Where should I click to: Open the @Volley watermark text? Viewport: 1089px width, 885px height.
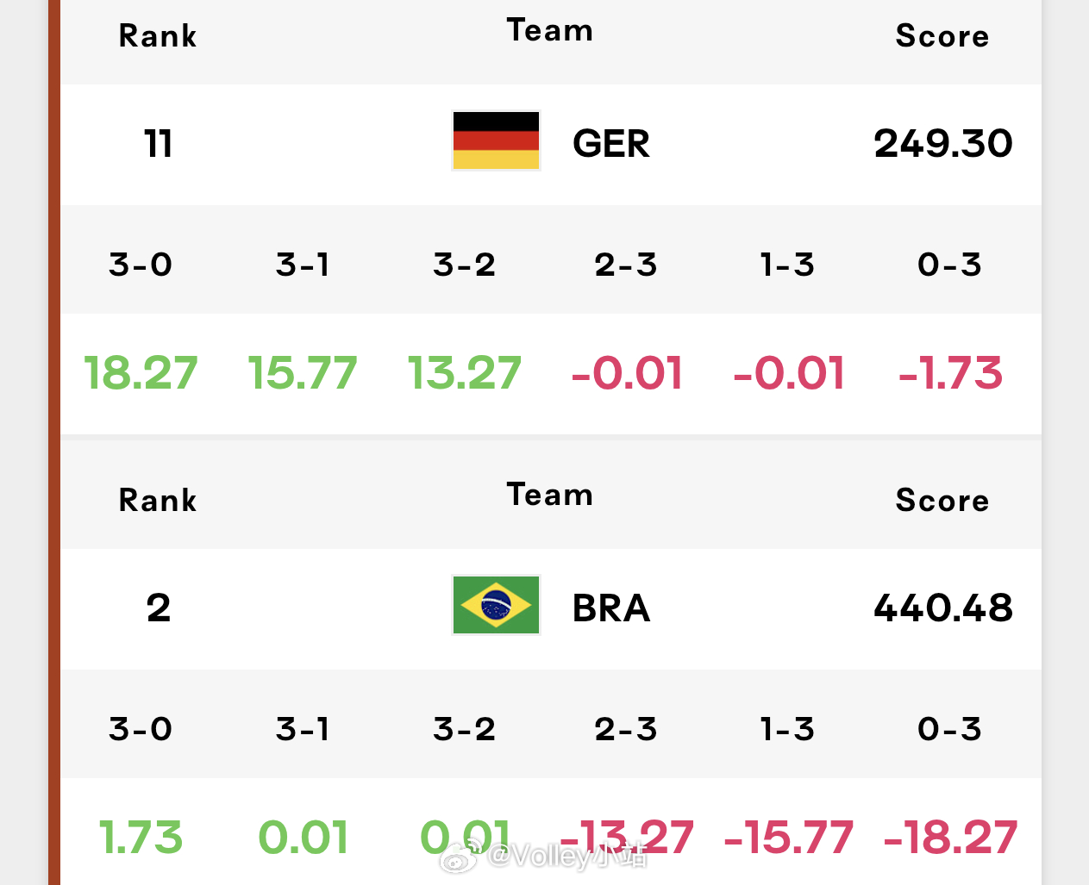(x=567, y=856)
